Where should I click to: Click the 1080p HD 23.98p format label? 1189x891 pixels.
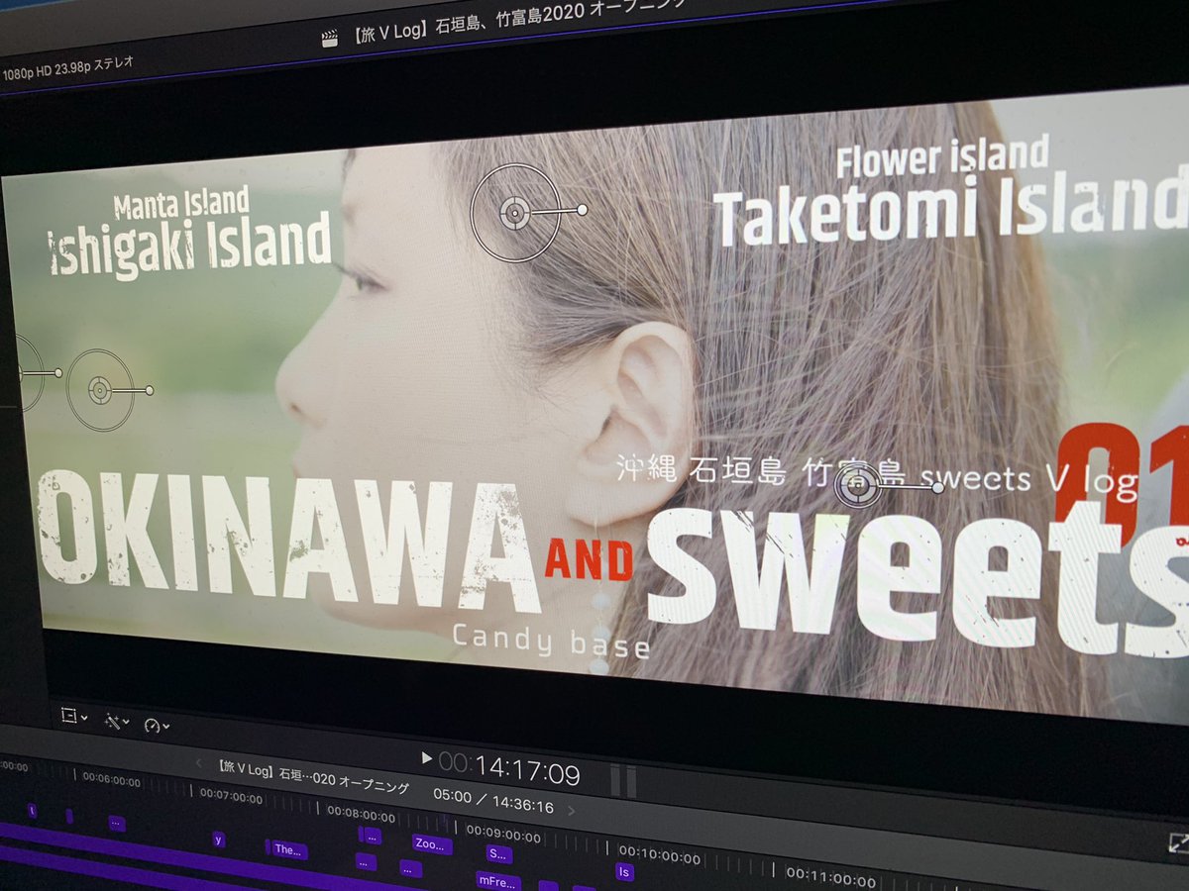tap(66, 68)
